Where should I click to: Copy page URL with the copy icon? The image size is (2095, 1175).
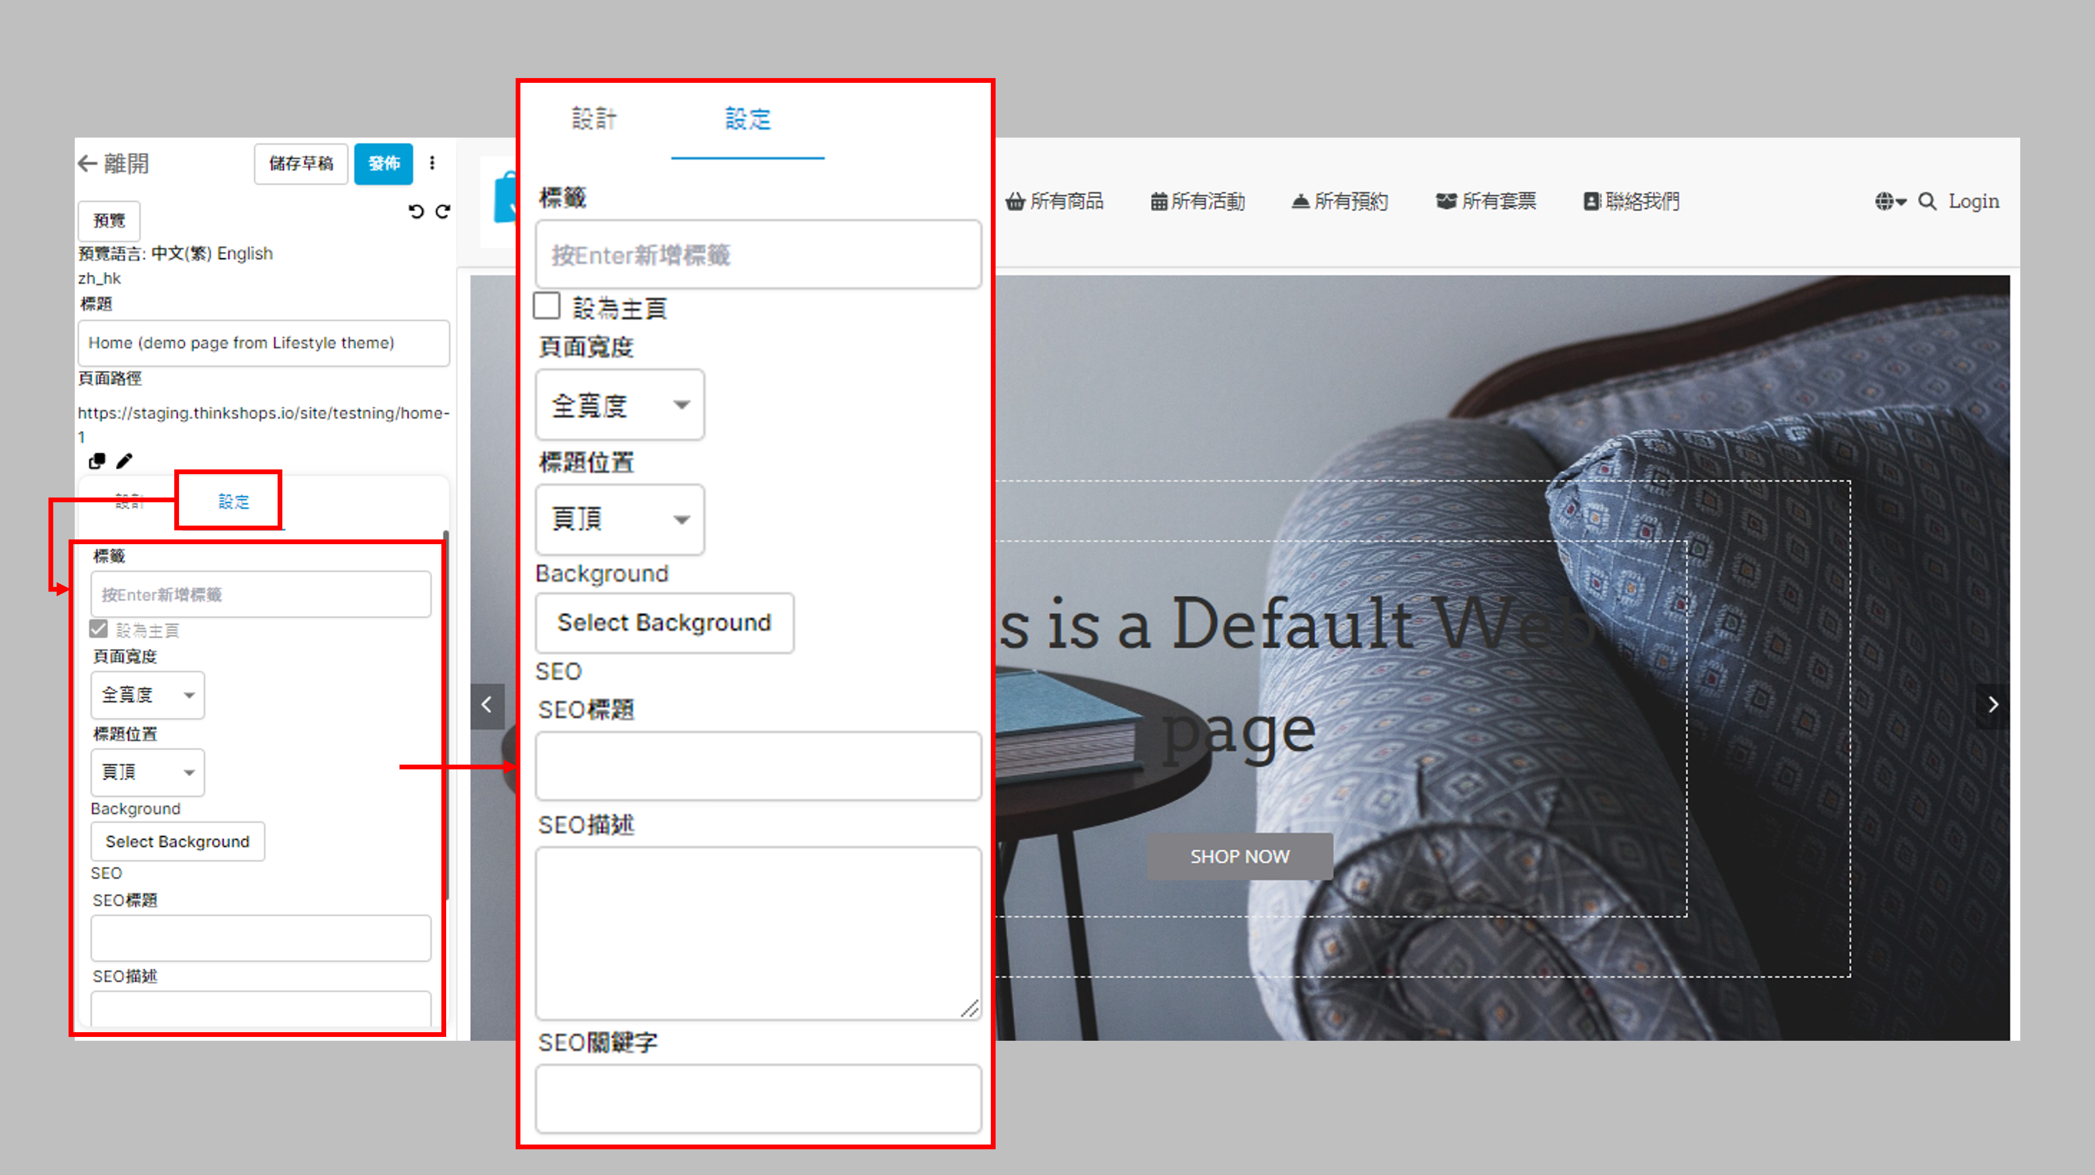[x=97, y=461]
